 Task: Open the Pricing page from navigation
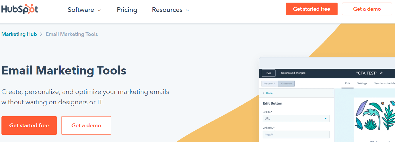127,10
